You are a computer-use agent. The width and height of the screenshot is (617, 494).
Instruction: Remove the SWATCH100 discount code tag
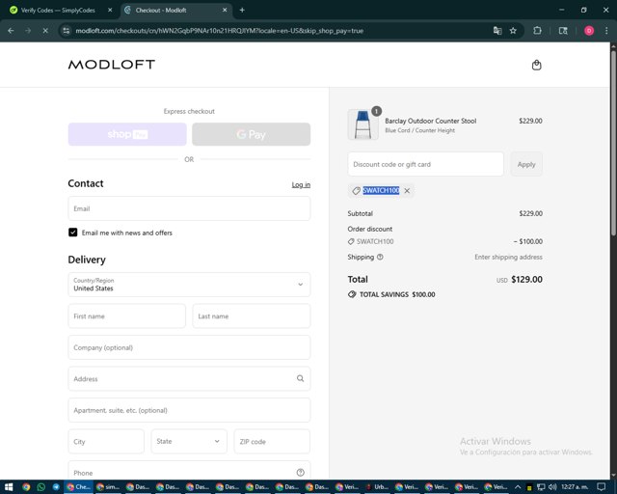click(x=407, y=191)
